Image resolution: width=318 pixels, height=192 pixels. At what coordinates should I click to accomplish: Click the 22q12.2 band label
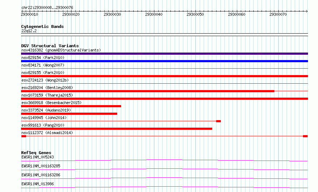click(29, 31)
